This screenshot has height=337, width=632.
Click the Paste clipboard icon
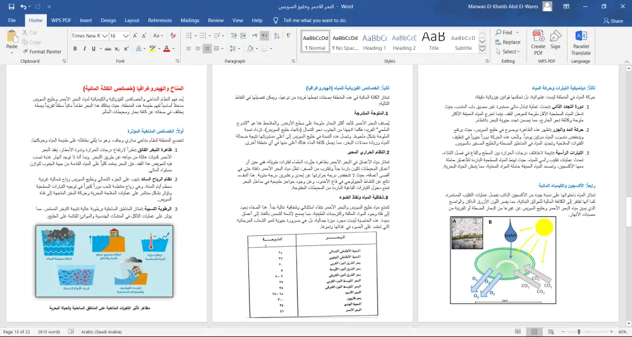11,36
